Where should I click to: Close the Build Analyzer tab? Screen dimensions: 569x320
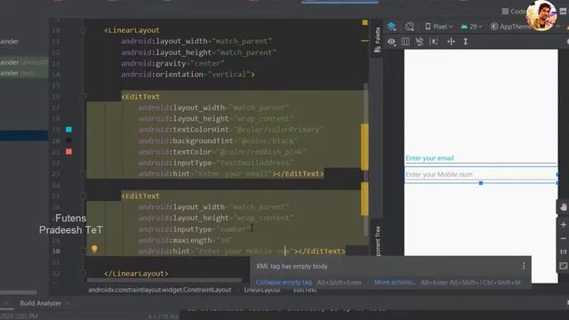(x=68, y=303)
